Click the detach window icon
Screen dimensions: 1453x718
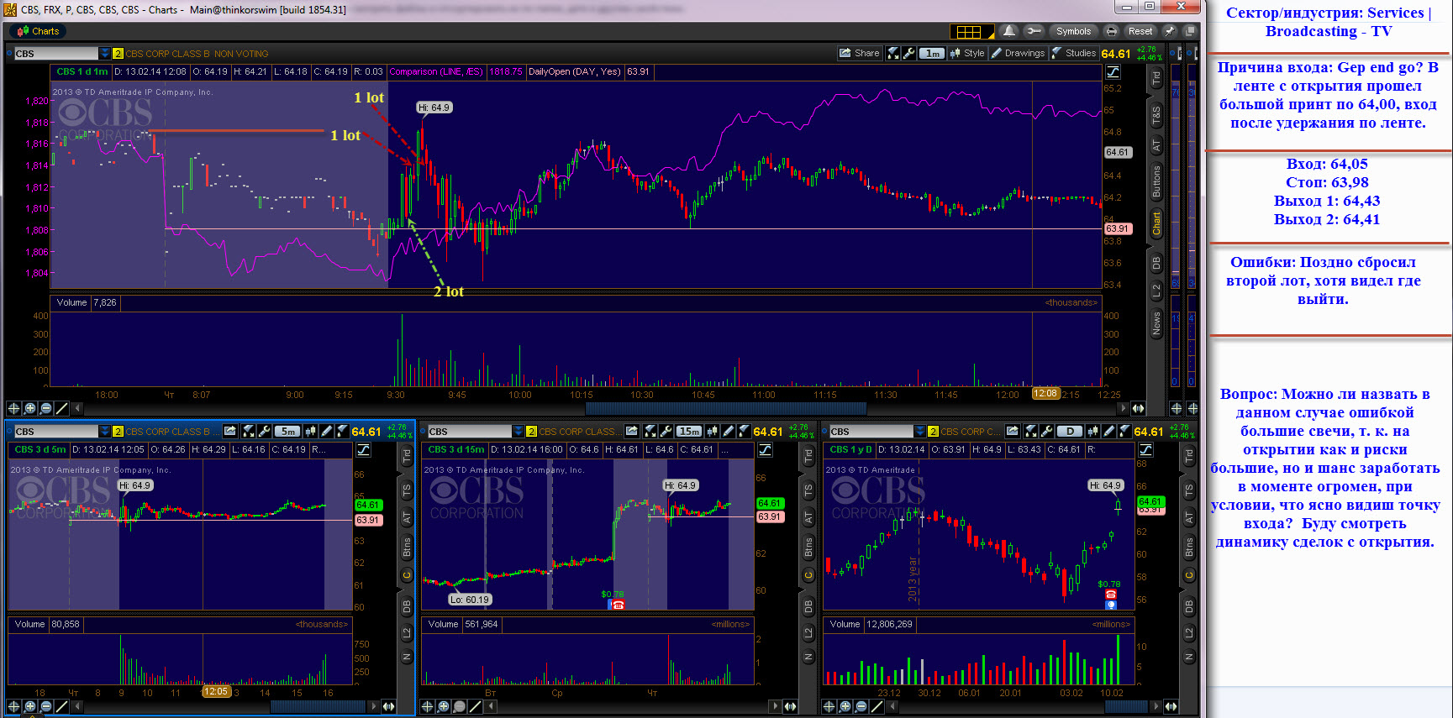coord(1189,31)
